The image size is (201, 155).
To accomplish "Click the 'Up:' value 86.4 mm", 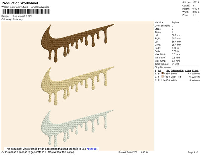I will click(176, 42).
